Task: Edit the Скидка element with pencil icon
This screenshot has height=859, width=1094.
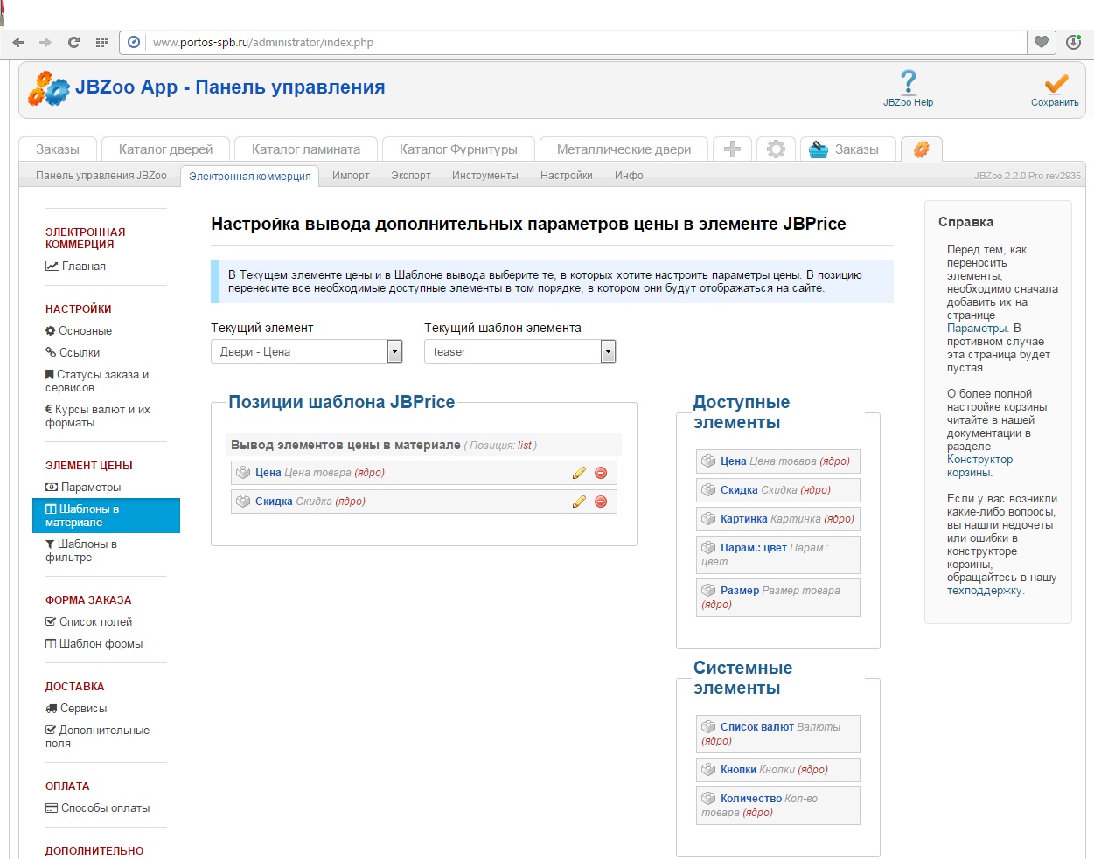Action: point(579,502)
